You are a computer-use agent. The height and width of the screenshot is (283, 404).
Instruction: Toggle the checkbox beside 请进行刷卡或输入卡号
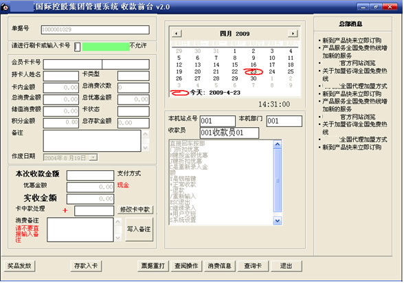tap(77, 47)
